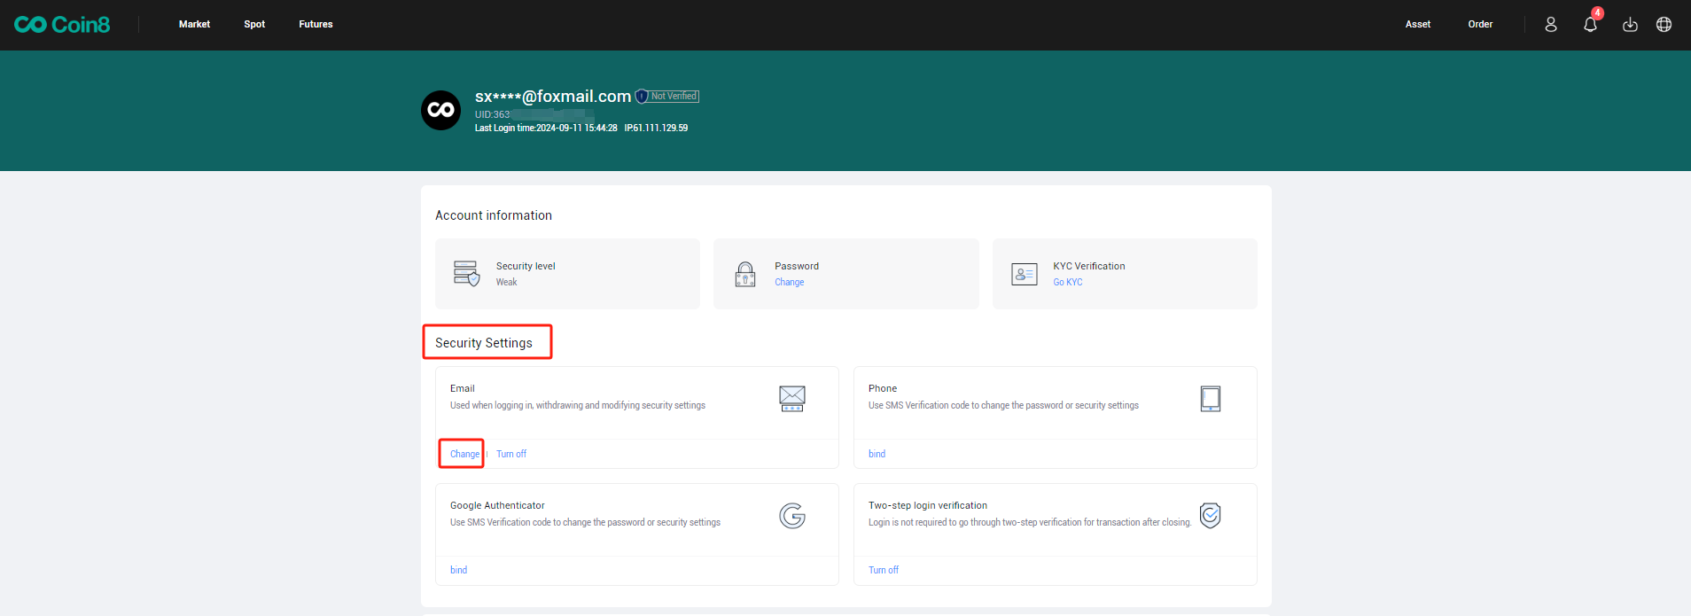Viewport: 1691px width, 616px height.
Task: Open the Spot menu
Action: tap(254, 25)
